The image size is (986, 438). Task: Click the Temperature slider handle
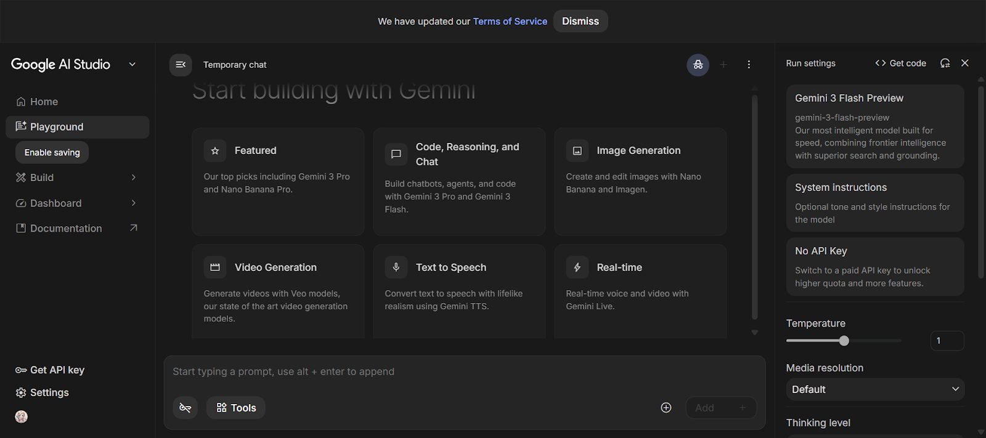tap(844, 341)
